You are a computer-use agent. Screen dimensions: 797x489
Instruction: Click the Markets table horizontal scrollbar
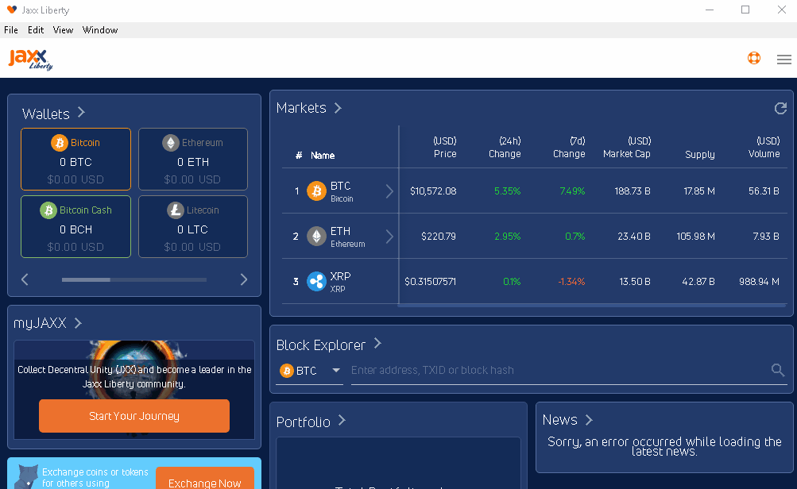(593, 305)
